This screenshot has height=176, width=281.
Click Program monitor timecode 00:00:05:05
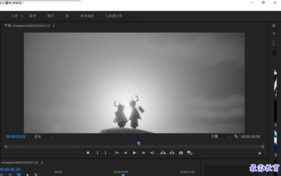[x=15, y=137]
